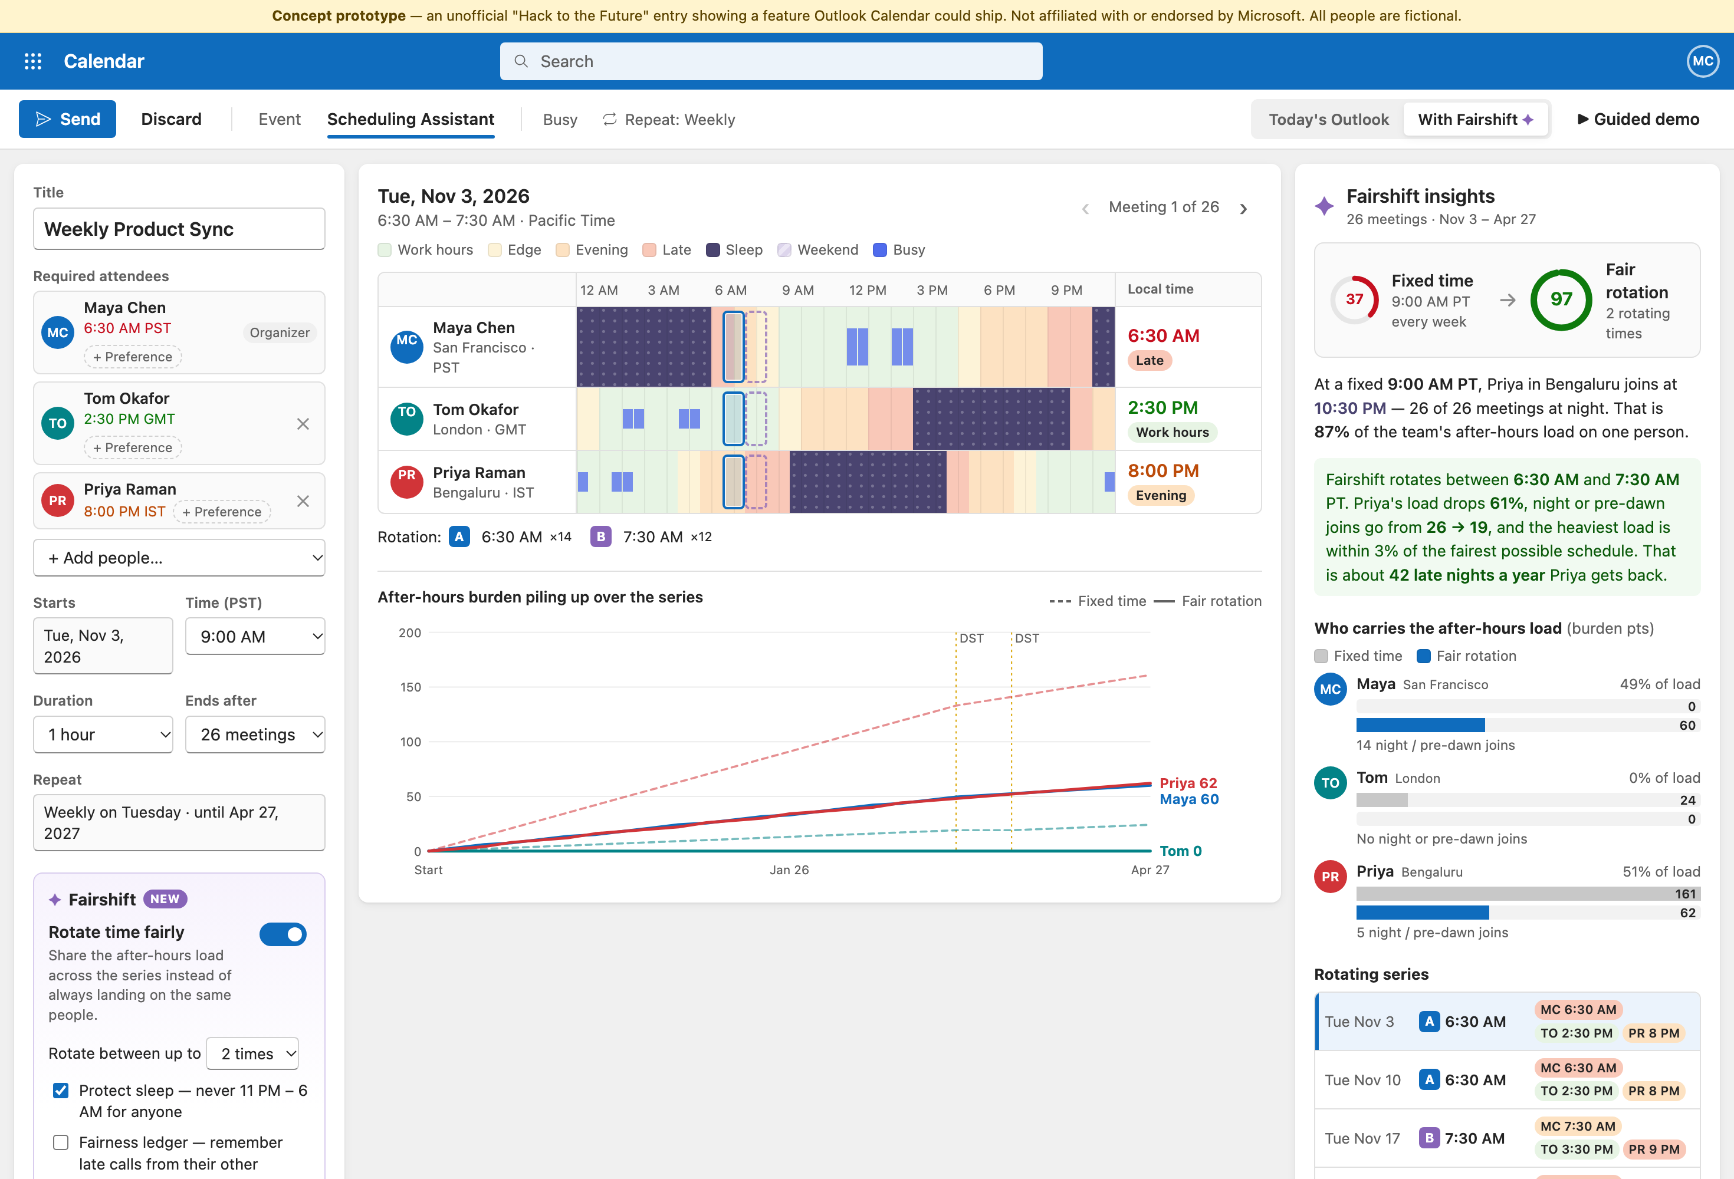Click Maya's avatar in burden list
Screen dimensions: 1734x1179
1331,689
